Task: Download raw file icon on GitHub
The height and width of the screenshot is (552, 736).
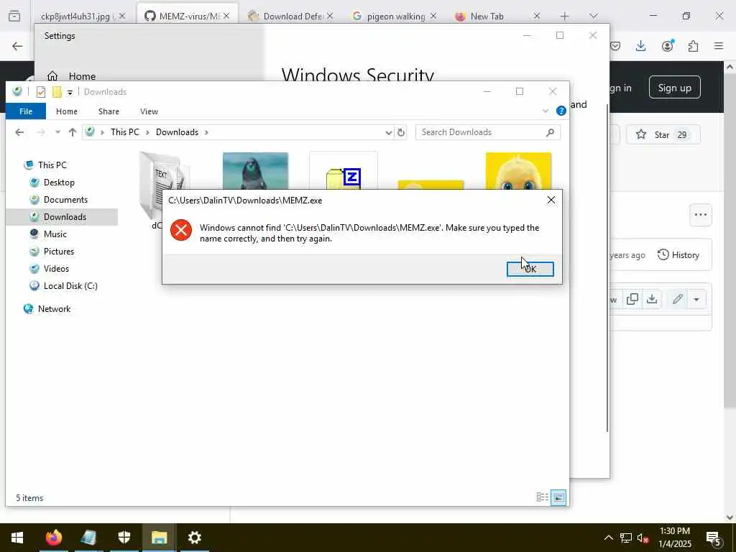Action: pos(652,299)
